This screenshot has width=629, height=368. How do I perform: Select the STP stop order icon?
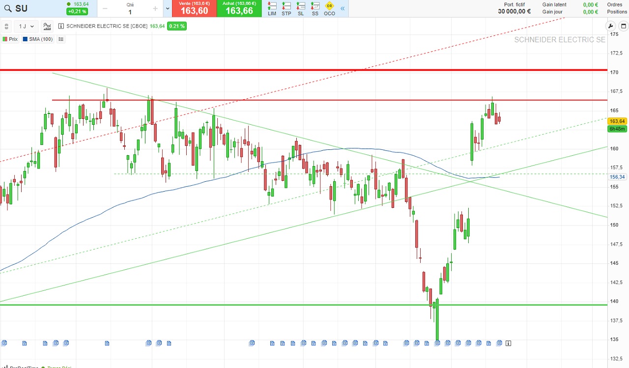click(286, 8)
